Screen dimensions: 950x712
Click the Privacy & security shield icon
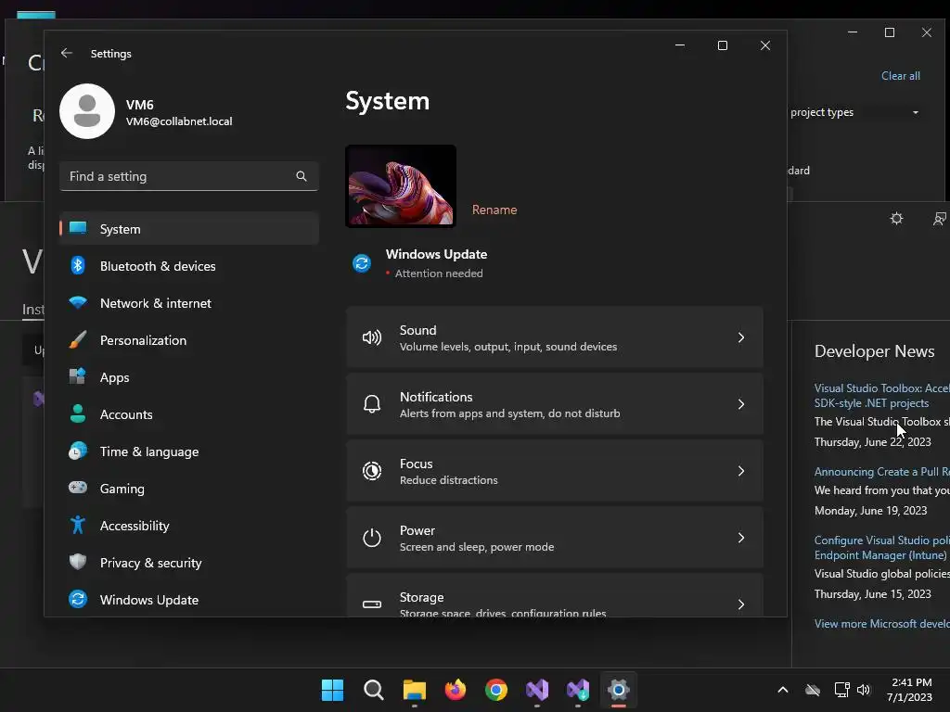[78, 562]
